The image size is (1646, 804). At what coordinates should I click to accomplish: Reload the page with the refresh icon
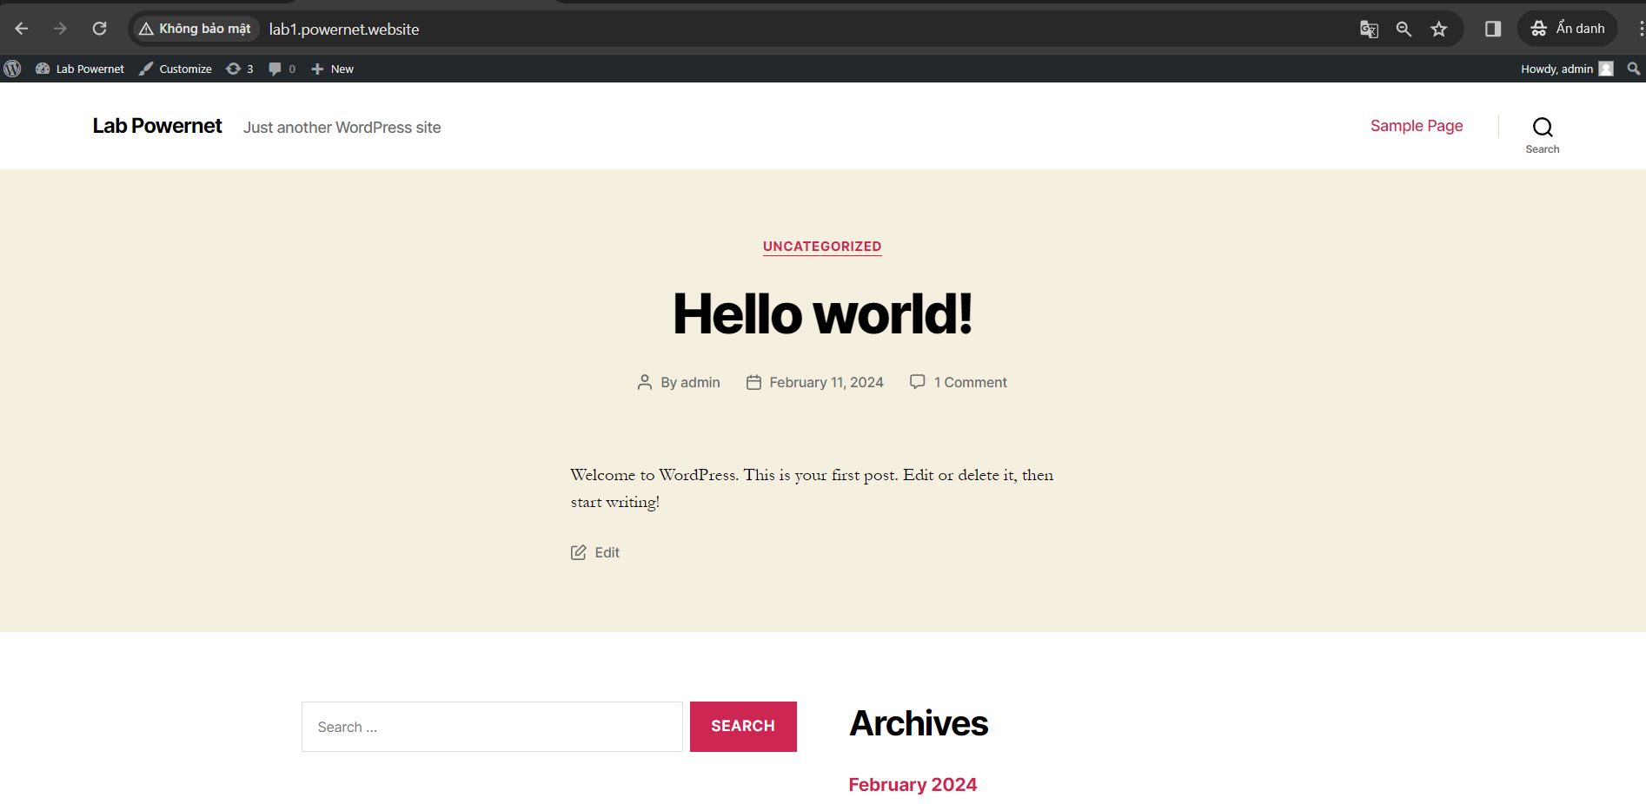pos(100,29)
